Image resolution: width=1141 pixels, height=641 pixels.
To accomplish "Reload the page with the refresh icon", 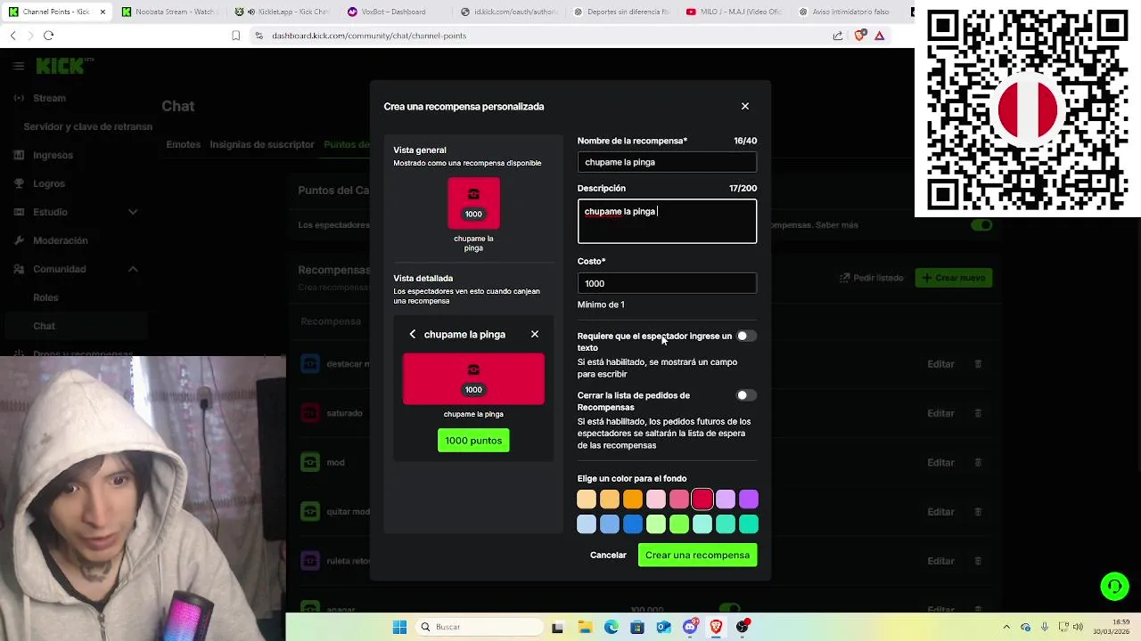I will pyautogui.click(x=49, y=36).
